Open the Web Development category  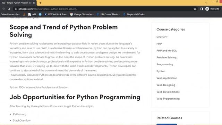[x=168, y=92]
